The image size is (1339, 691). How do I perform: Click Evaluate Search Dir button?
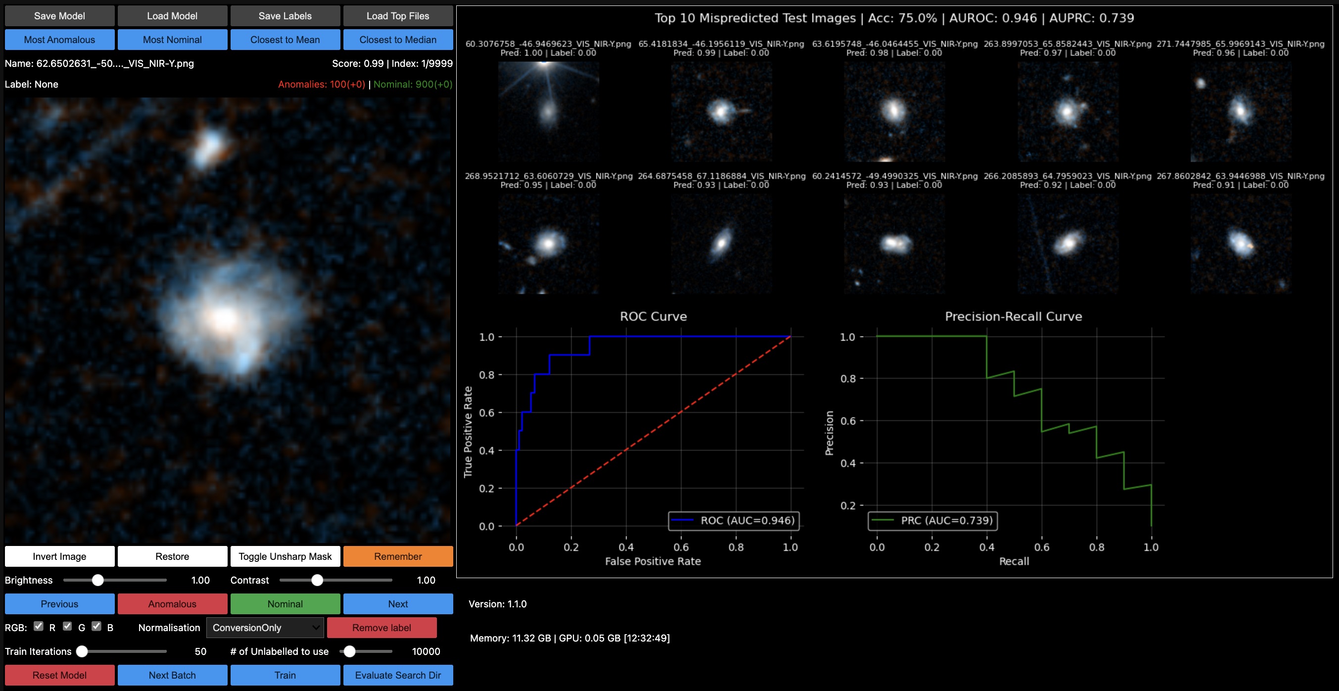[x=398, y=675]
